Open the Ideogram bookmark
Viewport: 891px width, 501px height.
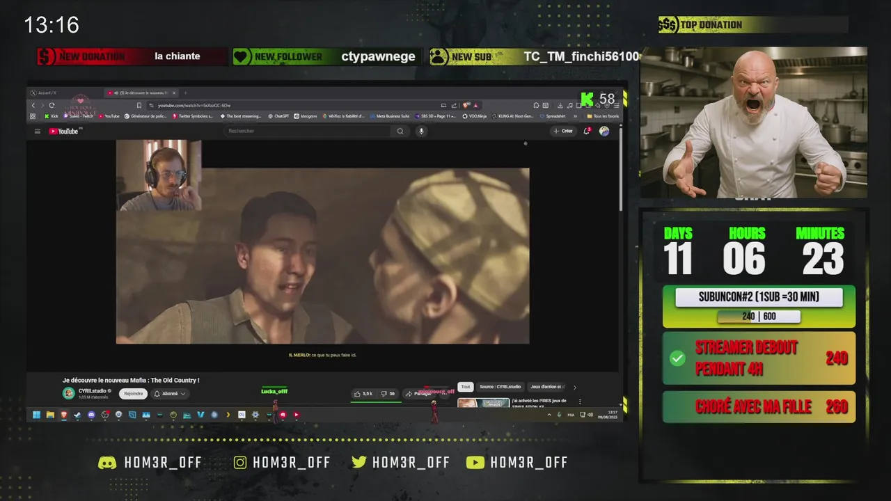(306, 116)
